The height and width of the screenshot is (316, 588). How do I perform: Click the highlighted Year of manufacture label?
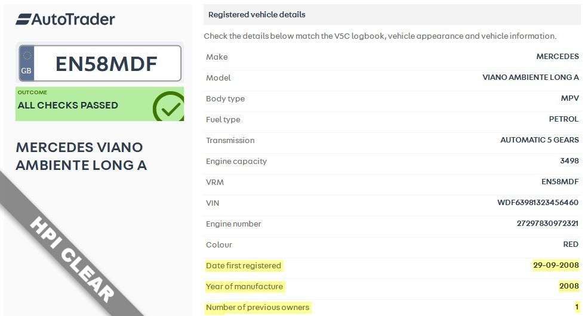(244, 286)
